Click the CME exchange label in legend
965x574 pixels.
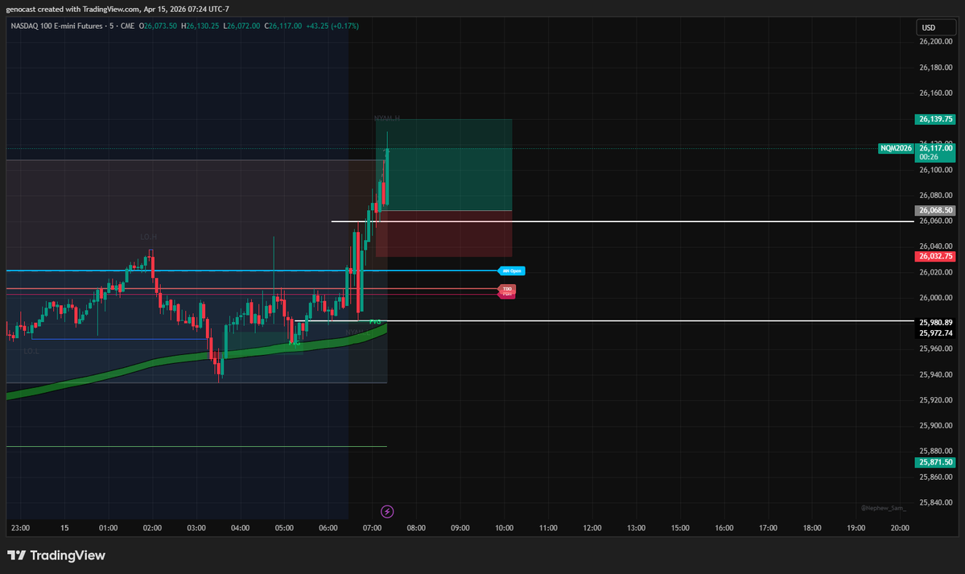coord(127,26)
